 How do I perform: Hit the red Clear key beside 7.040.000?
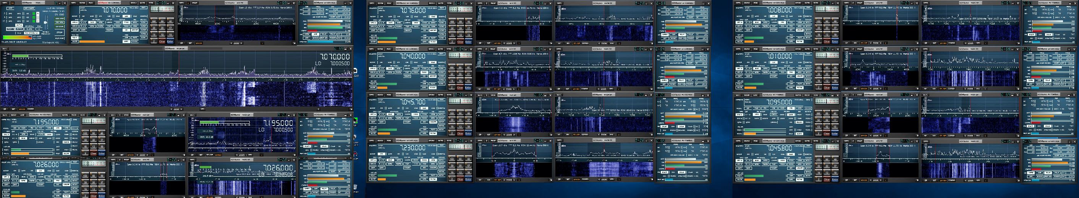click(460, 87)
